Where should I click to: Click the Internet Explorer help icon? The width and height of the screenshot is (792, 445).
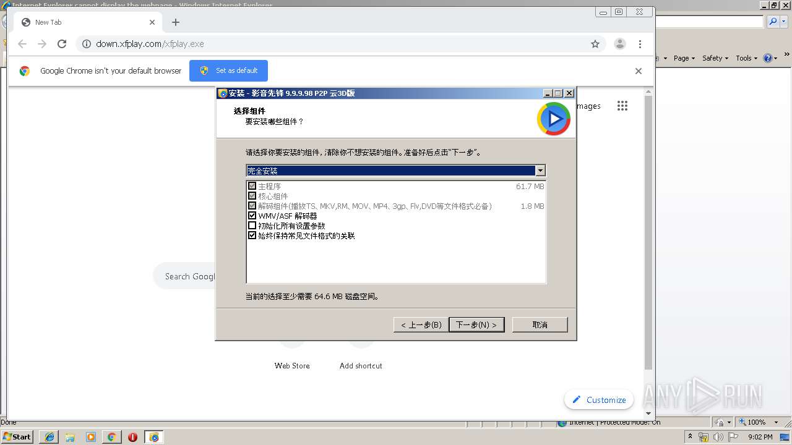click(x=768, y=58)
